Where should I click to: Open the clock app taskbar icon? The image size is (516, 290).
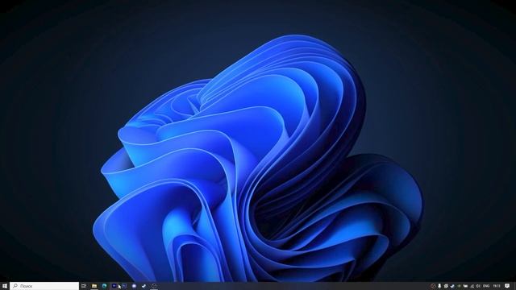pyautogui.click(x=154, y=286)
